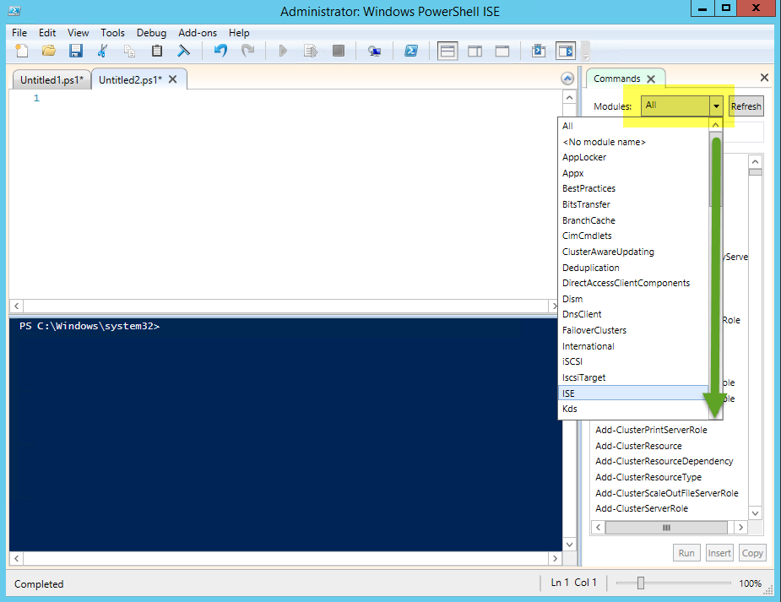Click the Open Script folder icon

click(48, 52)
